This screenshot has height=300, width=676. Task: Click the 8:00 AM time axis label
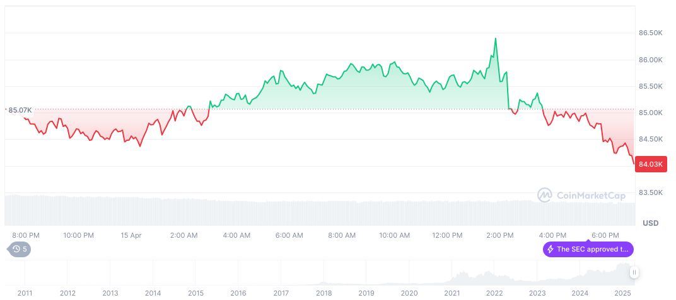point(342,235)
